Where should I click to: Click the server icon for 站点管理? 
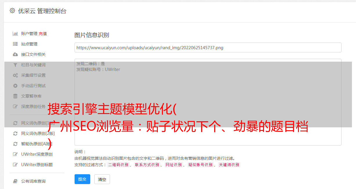[15, 44]
